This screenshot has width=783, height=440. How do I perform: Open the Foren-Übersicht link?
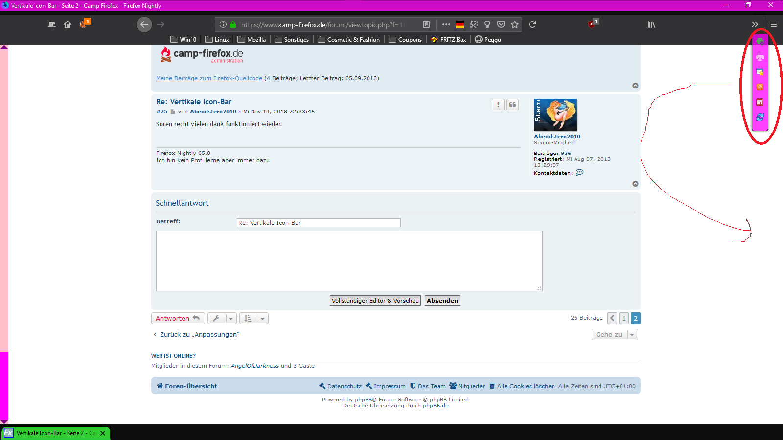(187, 386)
